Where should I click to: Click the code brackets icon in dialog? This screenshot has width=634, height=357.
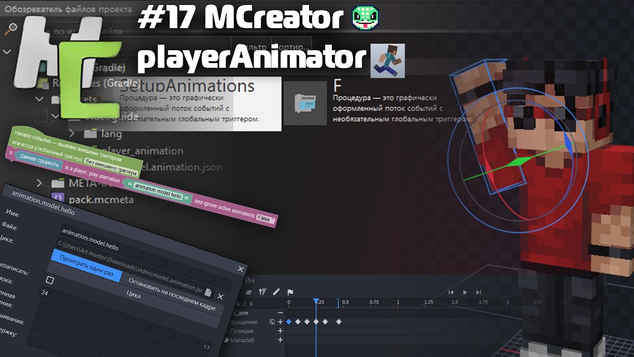(207, 347)
